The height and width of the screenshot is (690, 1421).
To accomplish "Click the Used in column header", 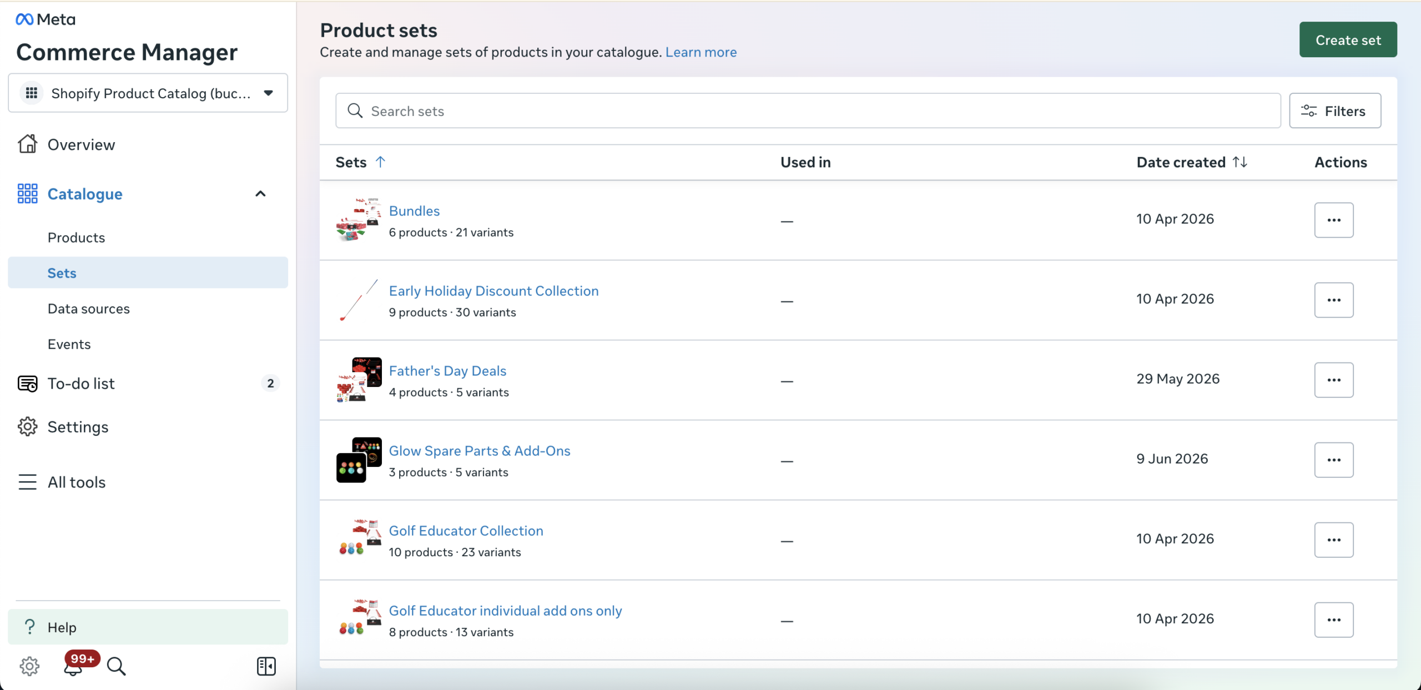I will 805,162.
